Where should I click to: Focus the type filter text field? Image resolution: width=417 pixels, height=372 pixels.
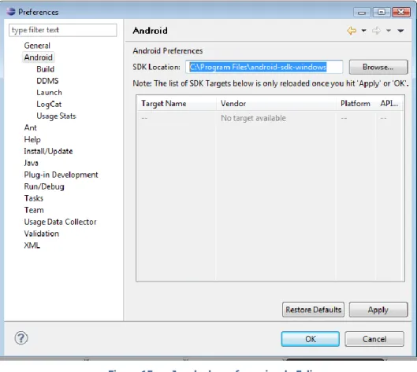point(63,30)
